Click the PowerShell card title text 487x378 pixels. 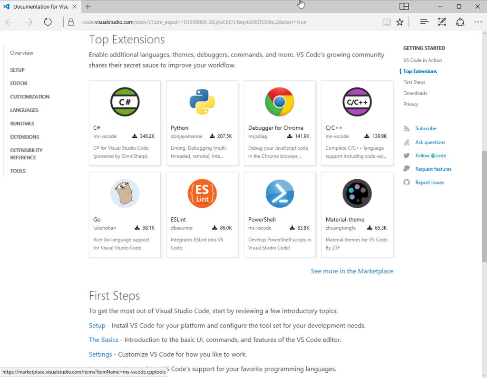(262, 219)
